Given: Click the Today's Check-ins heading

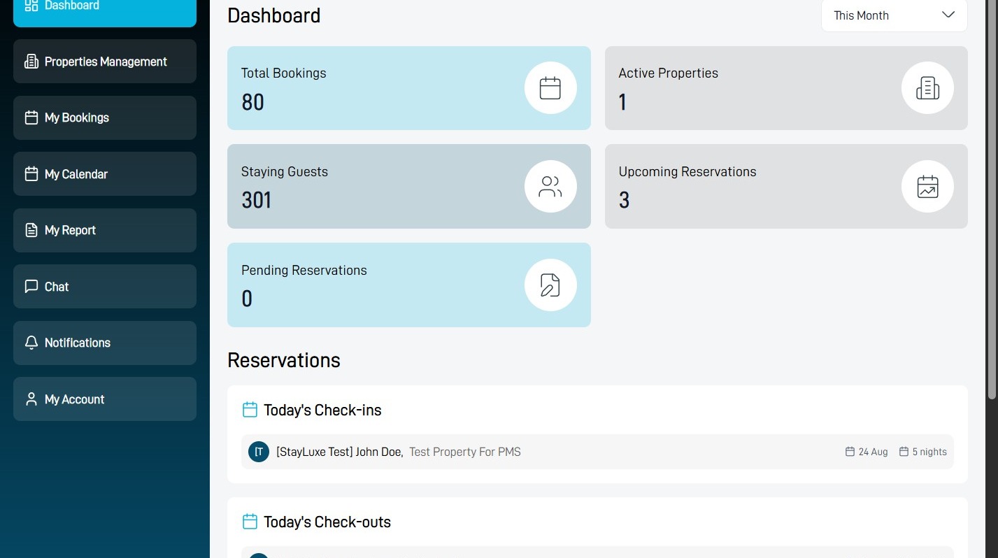Looking at the screenshot, I should 322,410.
